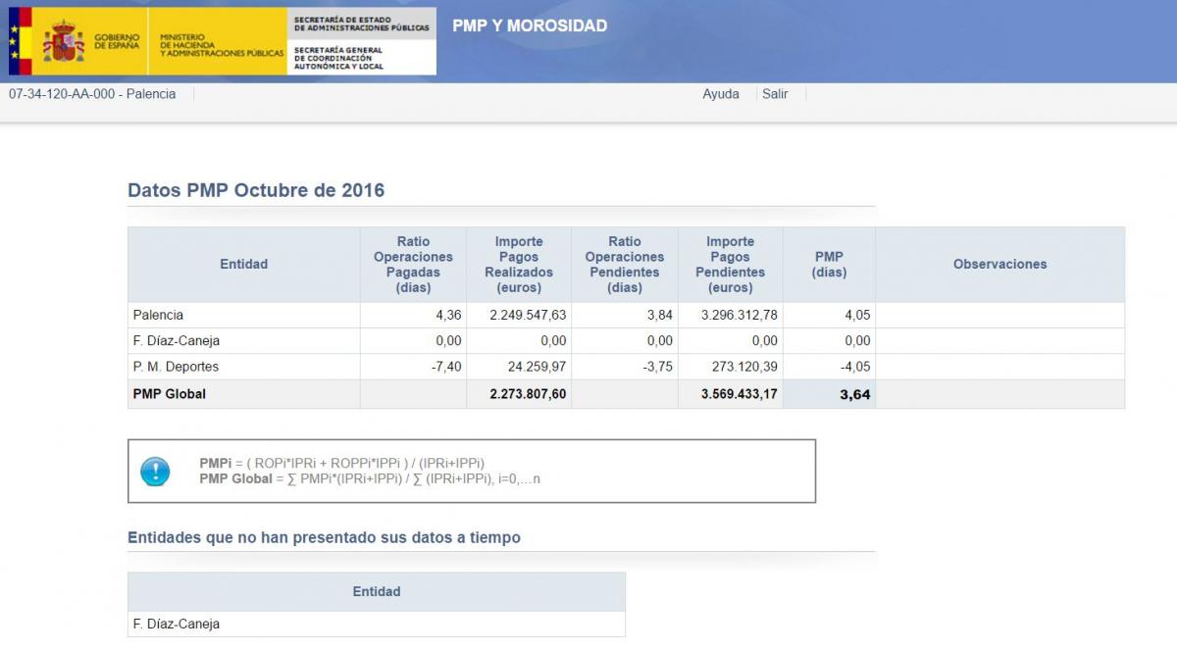Click the Ratio Operaciones Pagadas column header
Viewport: 1177px width, 651px height.
(413, 264)
